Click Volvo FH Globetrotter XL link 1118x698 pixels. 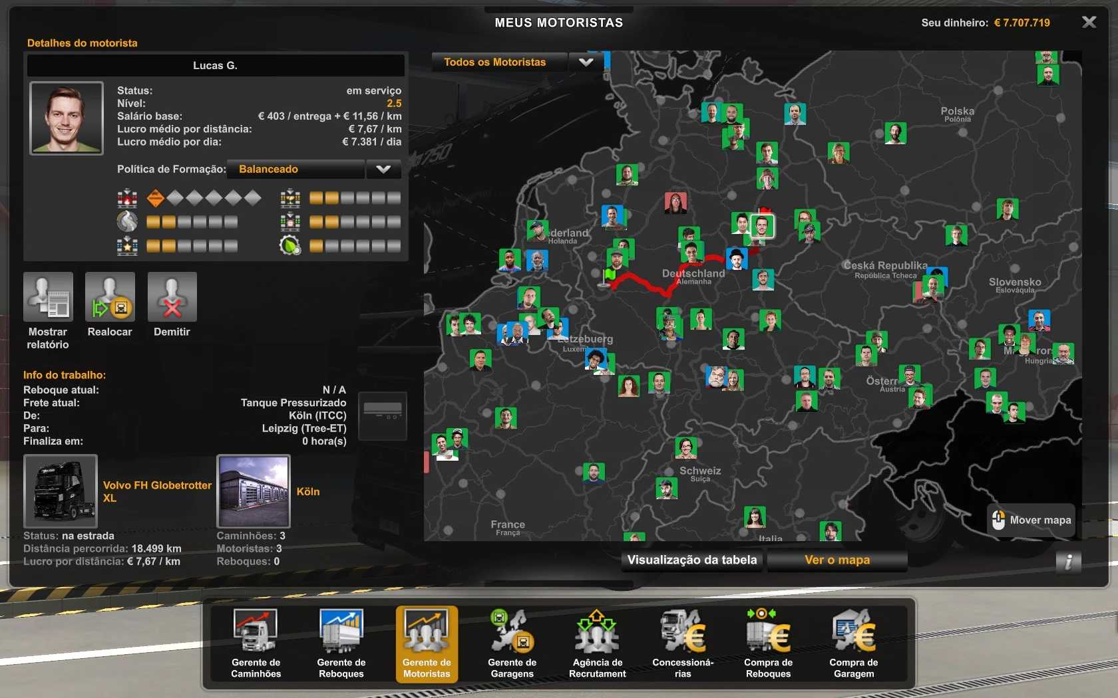pos(157,491)
